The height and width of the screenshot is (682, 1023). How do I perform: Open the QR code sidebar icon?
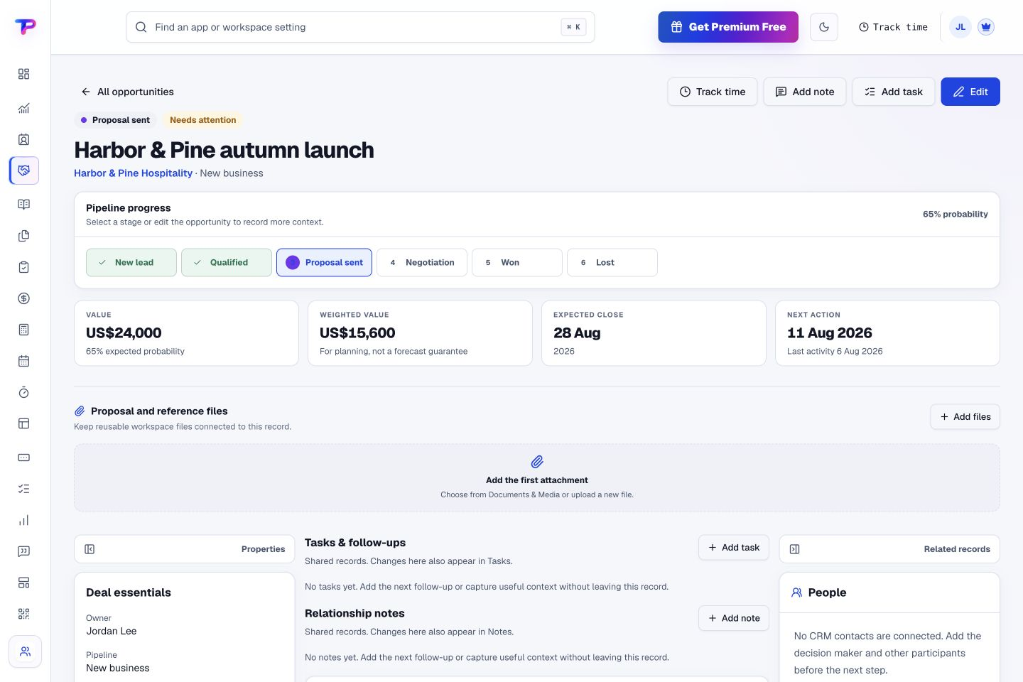(23, 614)
